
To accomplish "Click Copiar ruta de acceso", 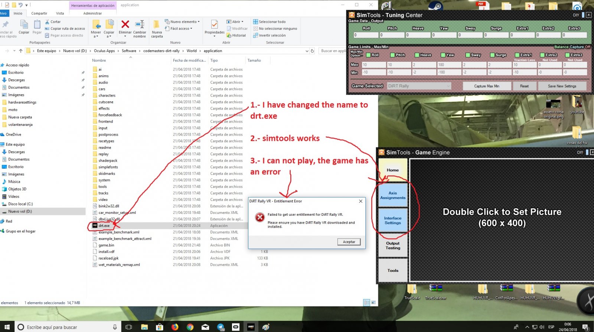I will pyautogui.click(x=65, y=29).
